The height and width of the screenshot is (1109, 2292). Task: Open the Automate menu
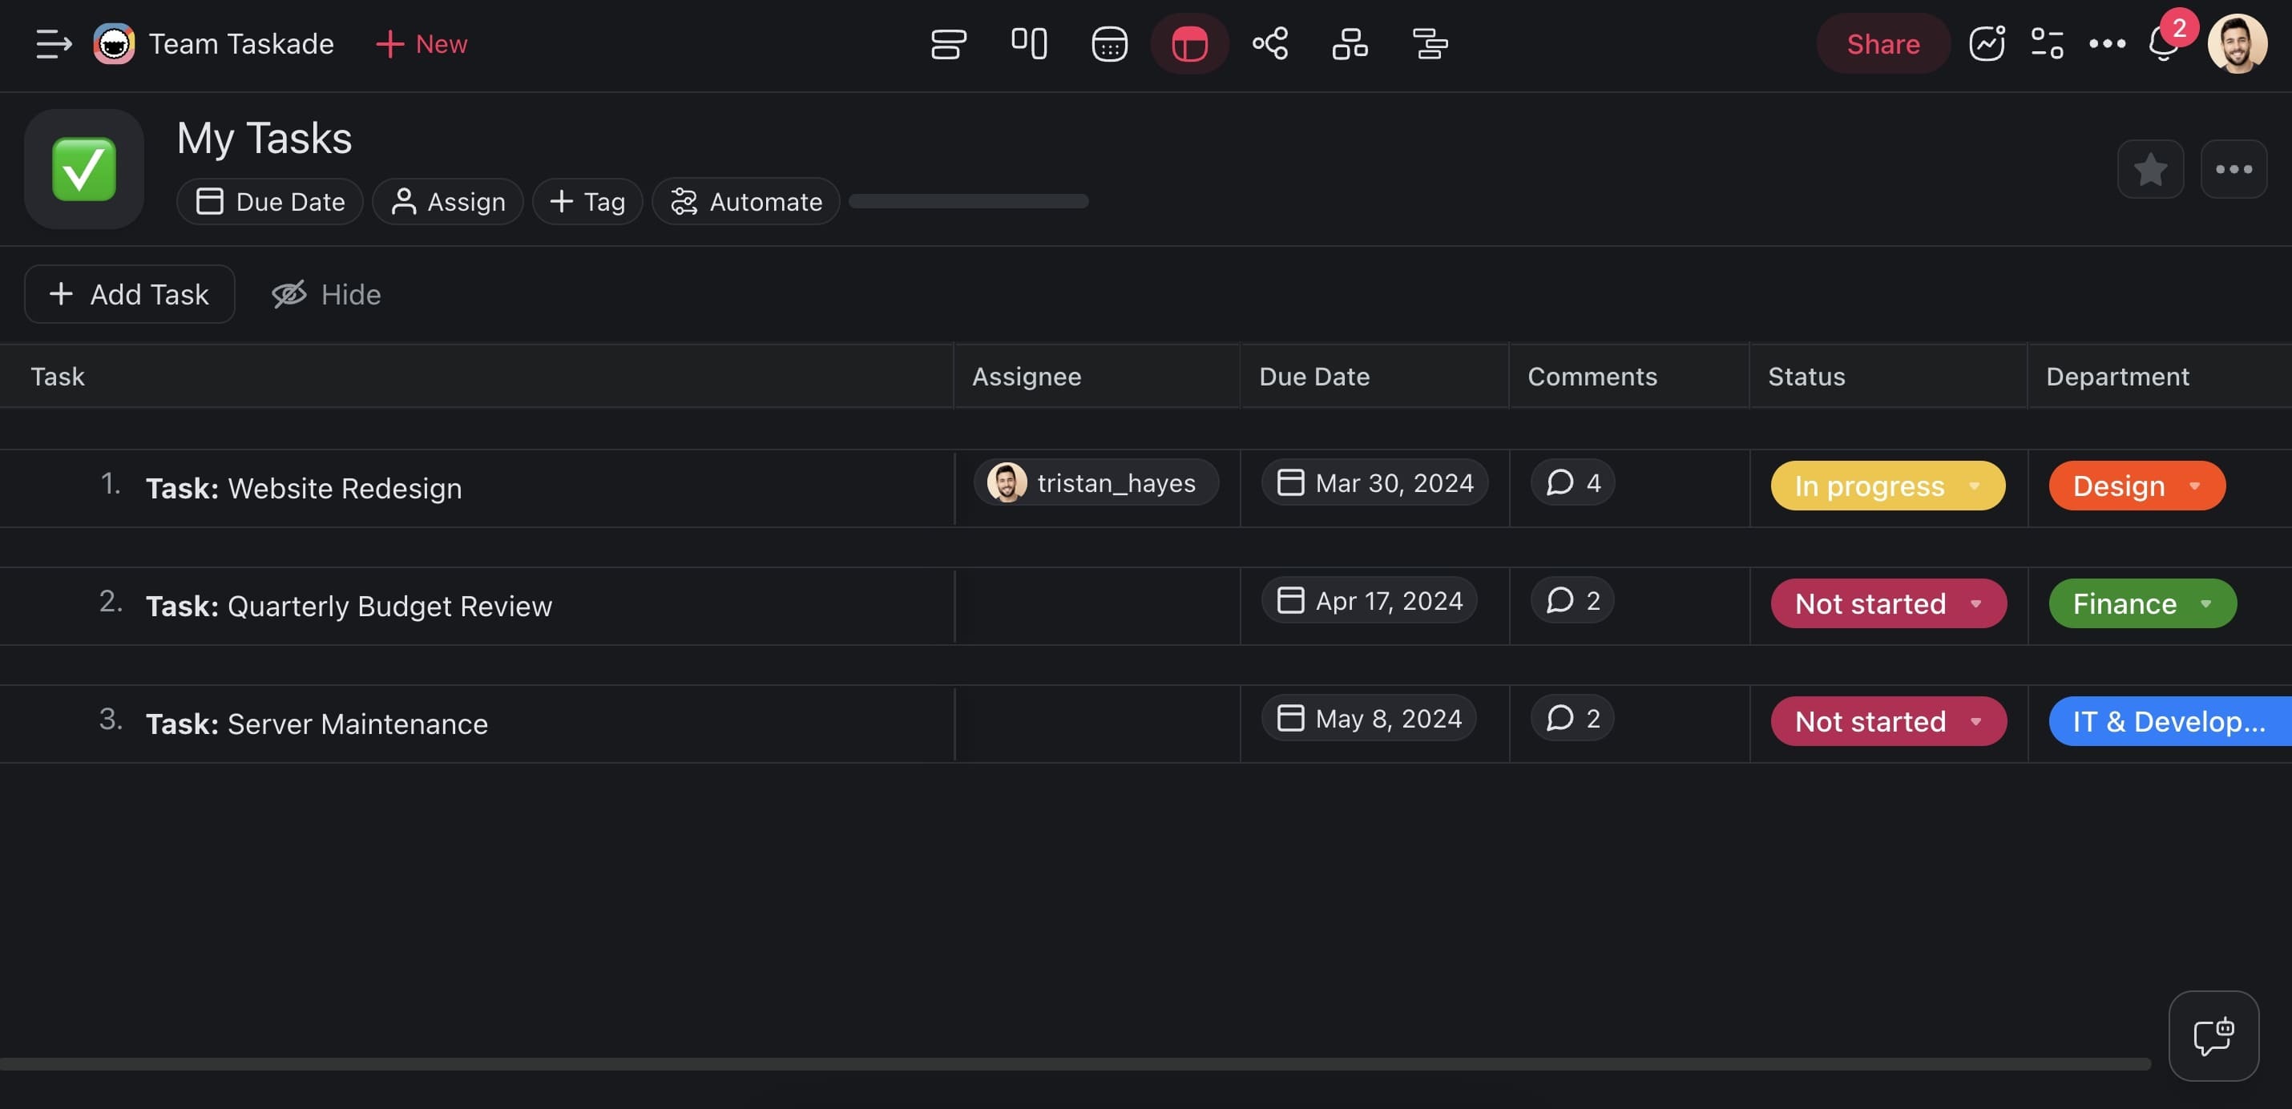[745, 202]
